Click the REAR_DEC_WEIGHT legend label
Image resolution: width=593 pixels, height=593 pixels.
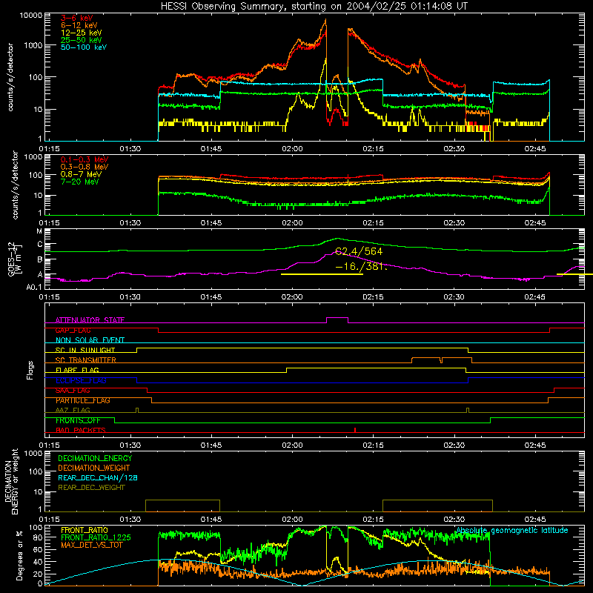(91, 488)
